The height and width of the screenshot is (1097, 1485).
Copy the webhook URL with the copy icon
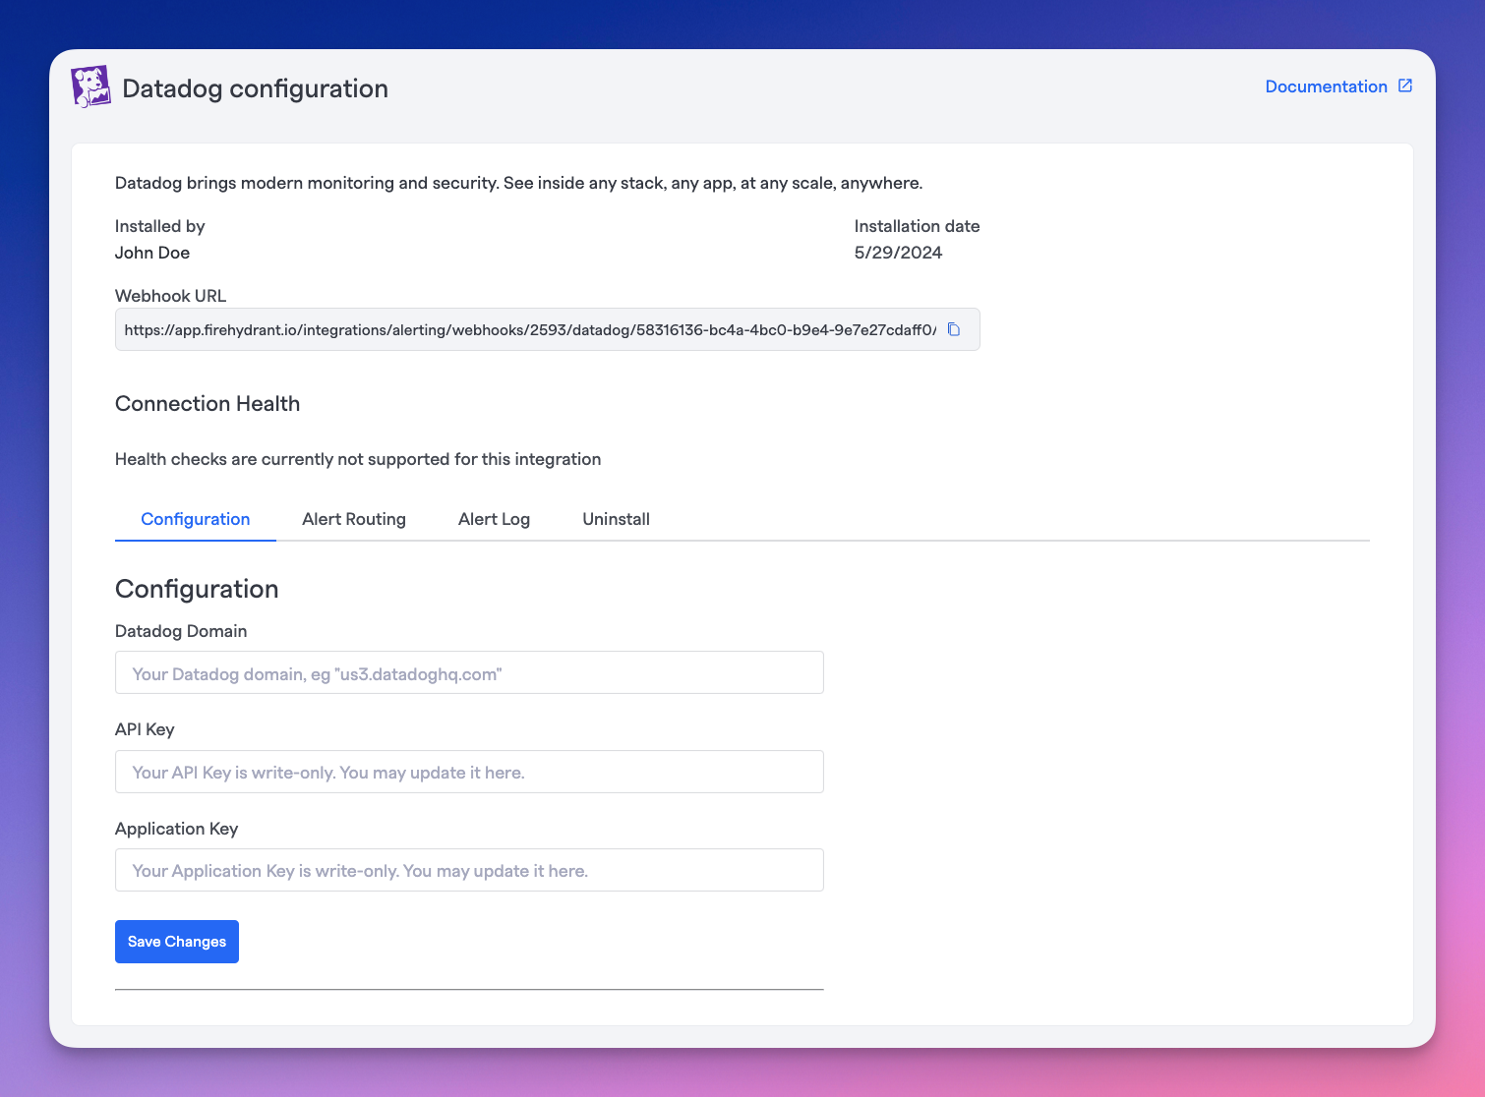[x=954, y=329]
